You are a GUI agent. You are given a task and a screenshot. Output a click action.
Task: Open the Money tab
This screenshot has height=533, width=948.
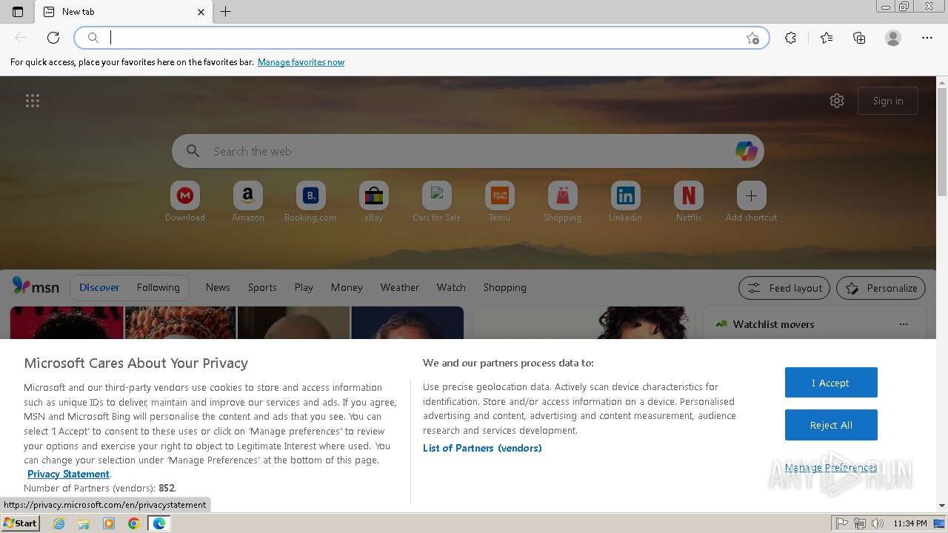pyautogui.click(x=347, y=287)
